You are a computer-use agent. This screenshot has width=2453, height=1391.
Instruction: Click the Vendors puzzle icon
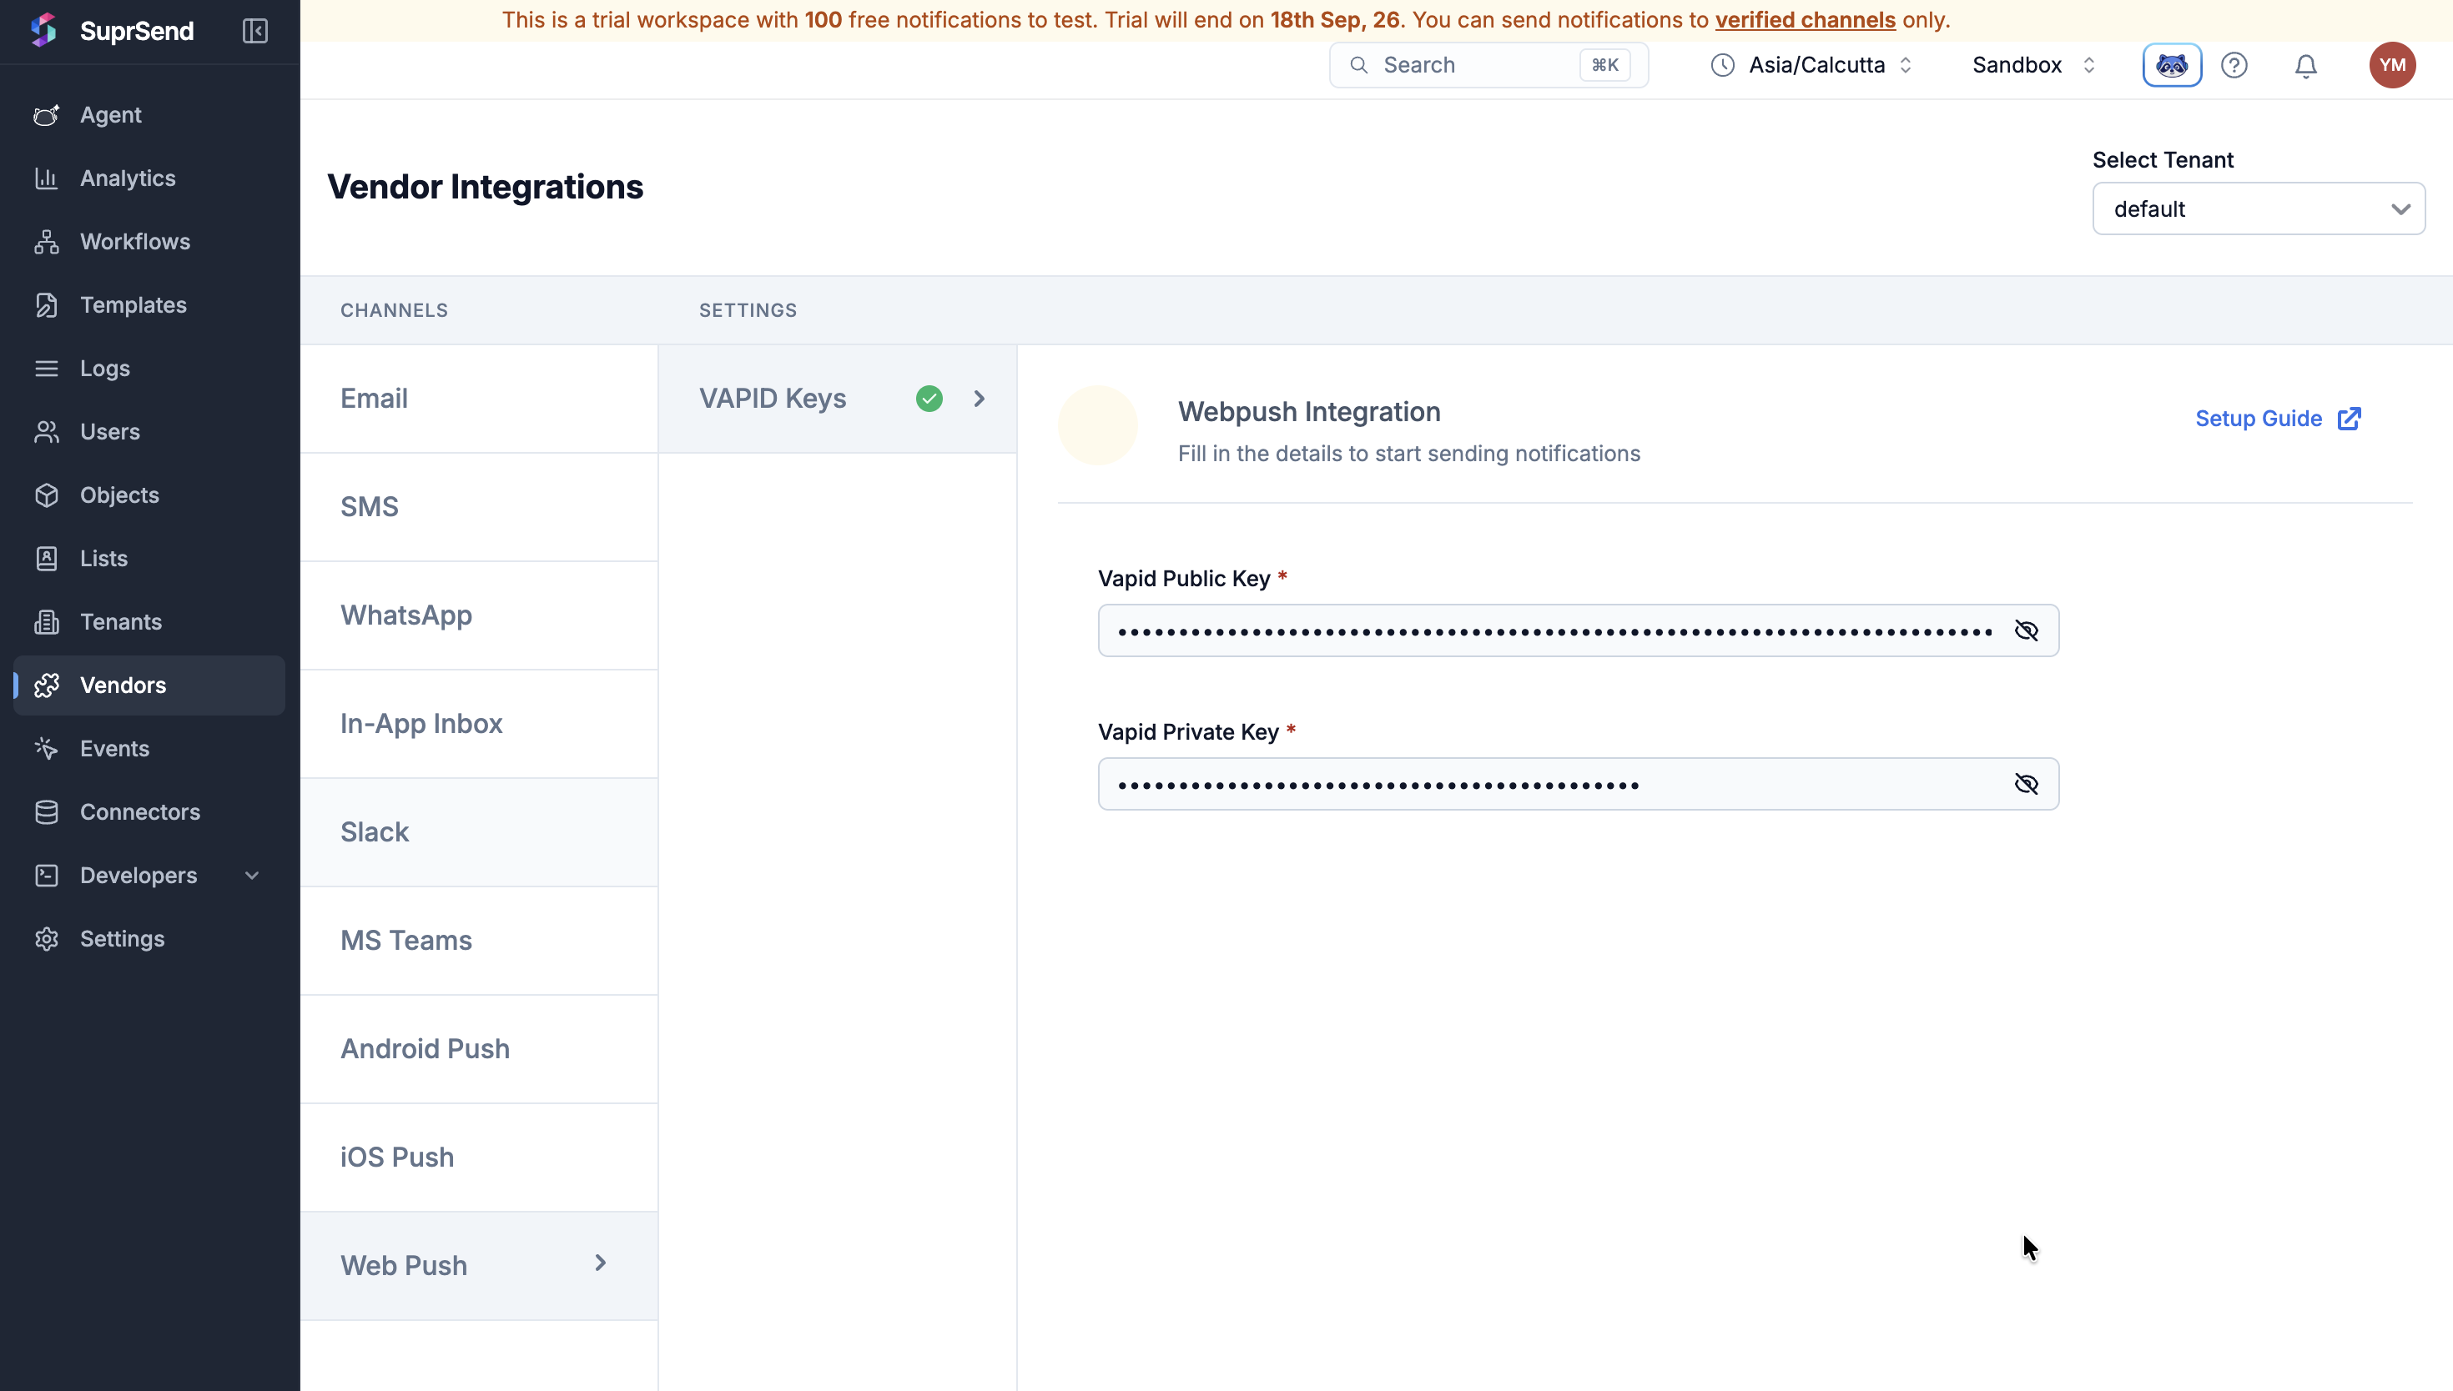(46, 685)
